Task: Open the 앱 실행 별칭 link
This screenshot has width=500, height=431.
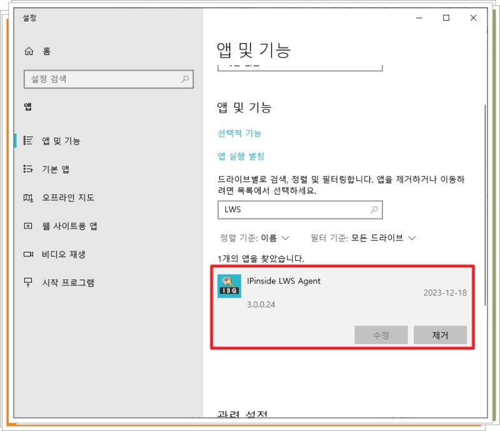Action: (x=241, y=156)
